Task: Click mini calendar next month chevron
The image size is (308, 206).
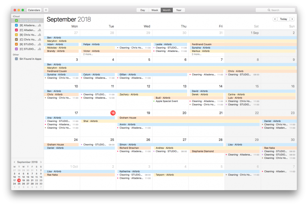Action: coord(41,162)
